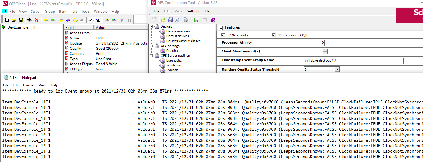423x162 pixels.
Task: Click Open folder icon in OFS Configuration Tool
Action: pyautogui.click(x=163, y=20)
